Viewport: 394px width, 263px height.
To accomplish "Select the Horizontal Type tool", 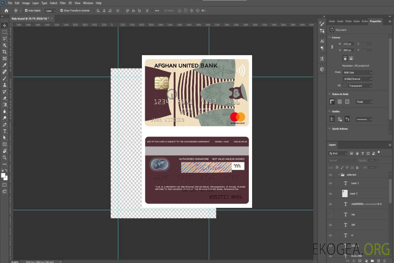I will point(5,131).
